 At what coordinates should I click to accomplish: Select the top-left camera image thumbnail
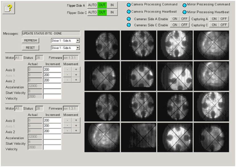[x=102, y=45]
